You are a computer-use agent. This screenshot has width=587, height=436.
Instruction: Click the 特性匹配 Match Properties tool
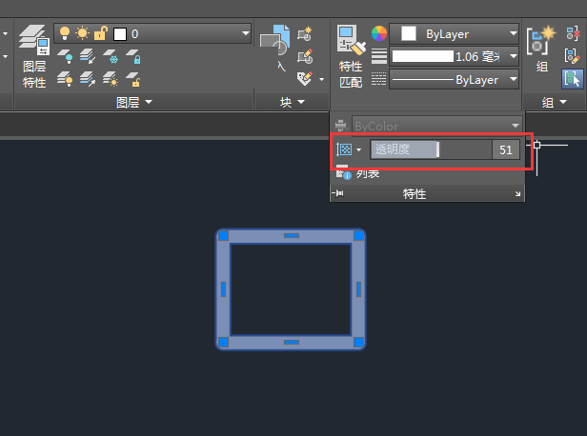pyautogui.click(x=351, y=56)
